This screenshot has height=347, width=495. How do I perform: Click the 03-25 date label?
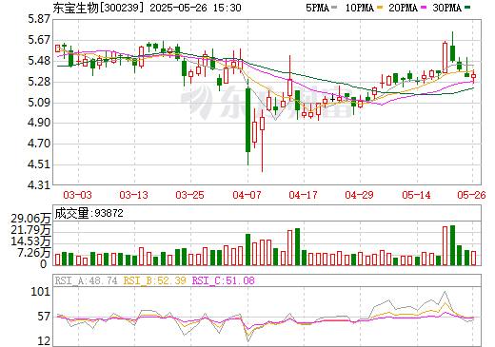point(189,195)
